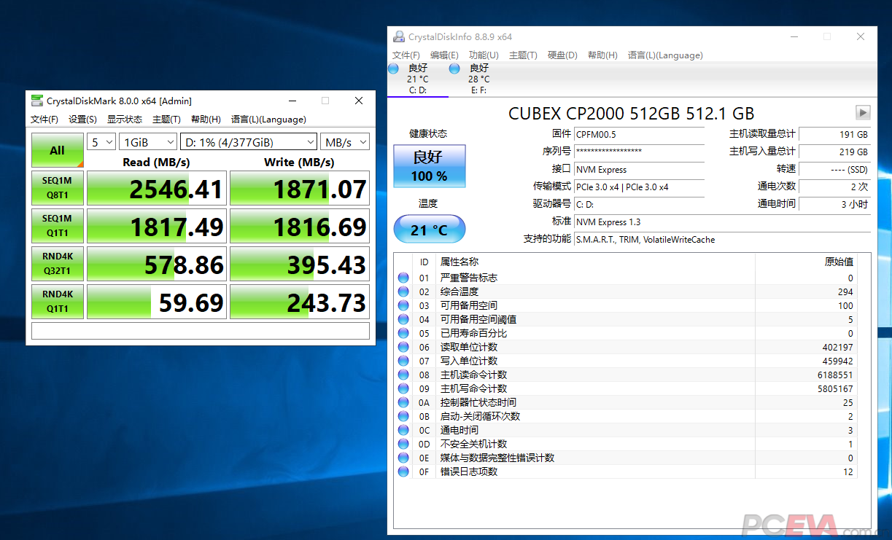This screenshot has width=892, height=540.
Task: Open 语言(L)(Language) menu in CrystalDiskInfo
Action: click(665, 55)
